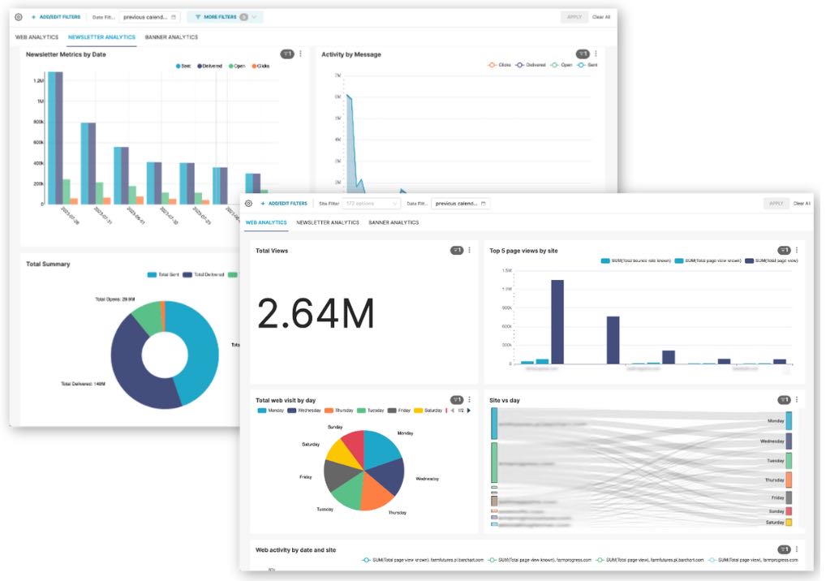Go to next page of pie legend
Image resolution: width=826 pixels, height=581 pixels.
click(x=470, y=411)
